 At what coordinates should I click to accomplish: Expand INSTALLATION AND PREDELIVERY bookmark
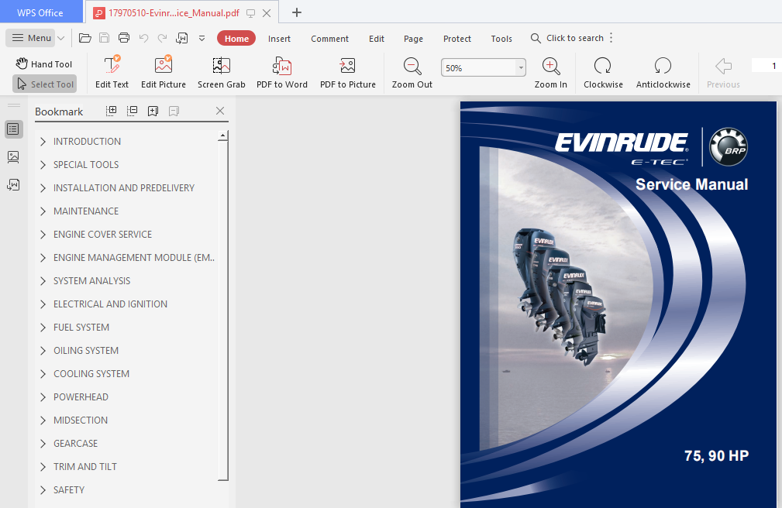click(x=43, y=188)
